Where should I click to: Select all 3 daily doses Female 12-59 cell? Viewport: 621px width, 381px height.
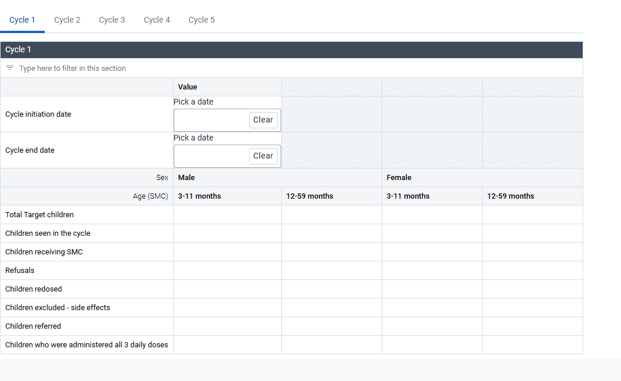pyautogui.click(x=533, y=345)
